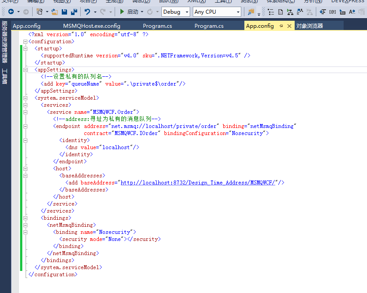Click the '.NETFramework,Version=v4.5' sku text

click(198, 56)
